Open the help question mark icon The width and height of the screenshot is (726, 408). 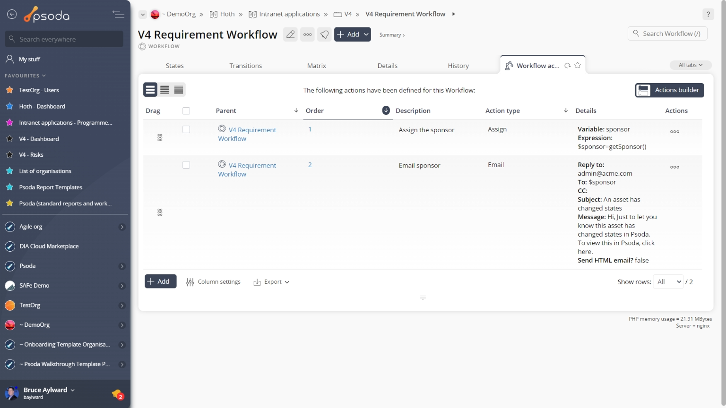point(708,14)
